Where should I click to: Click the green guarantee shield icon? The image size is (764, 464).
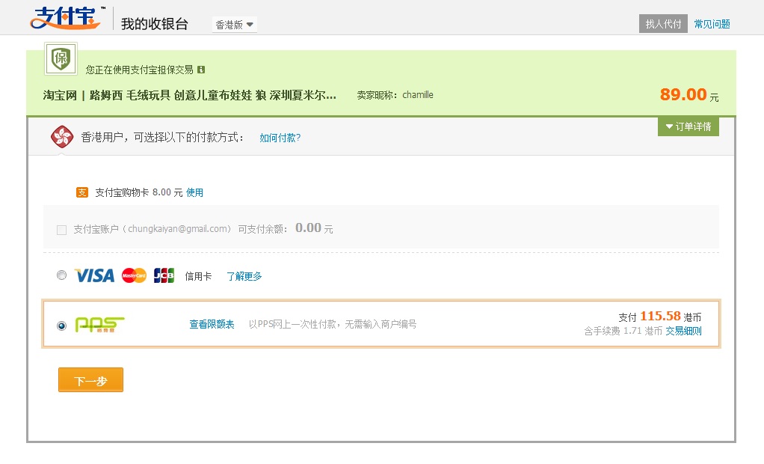click(61, 59)
